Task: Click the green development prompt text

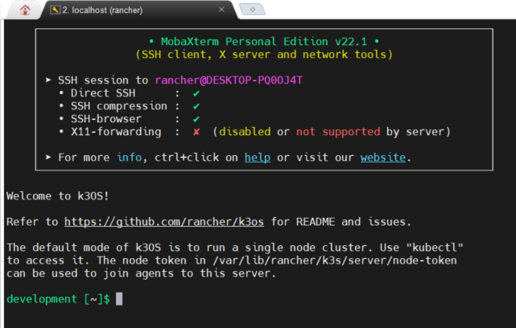Action: point(40,299)
